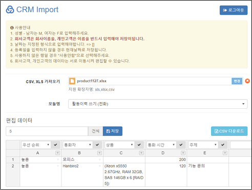Click checkmark next to 통화자 dropdown
The width and height of the screenshot is (252, 190).
(97, 145)
